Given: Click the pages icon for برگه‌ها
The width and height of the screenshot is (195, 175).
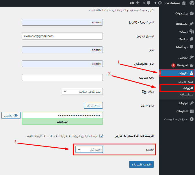Looking at the screenshot, I should pyautogui.click(x=192, y=39).
